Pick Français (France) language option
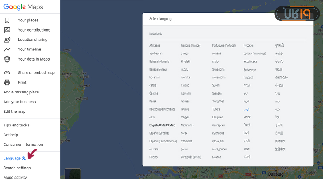Screen dimensions: 323x179 point(190,45)
